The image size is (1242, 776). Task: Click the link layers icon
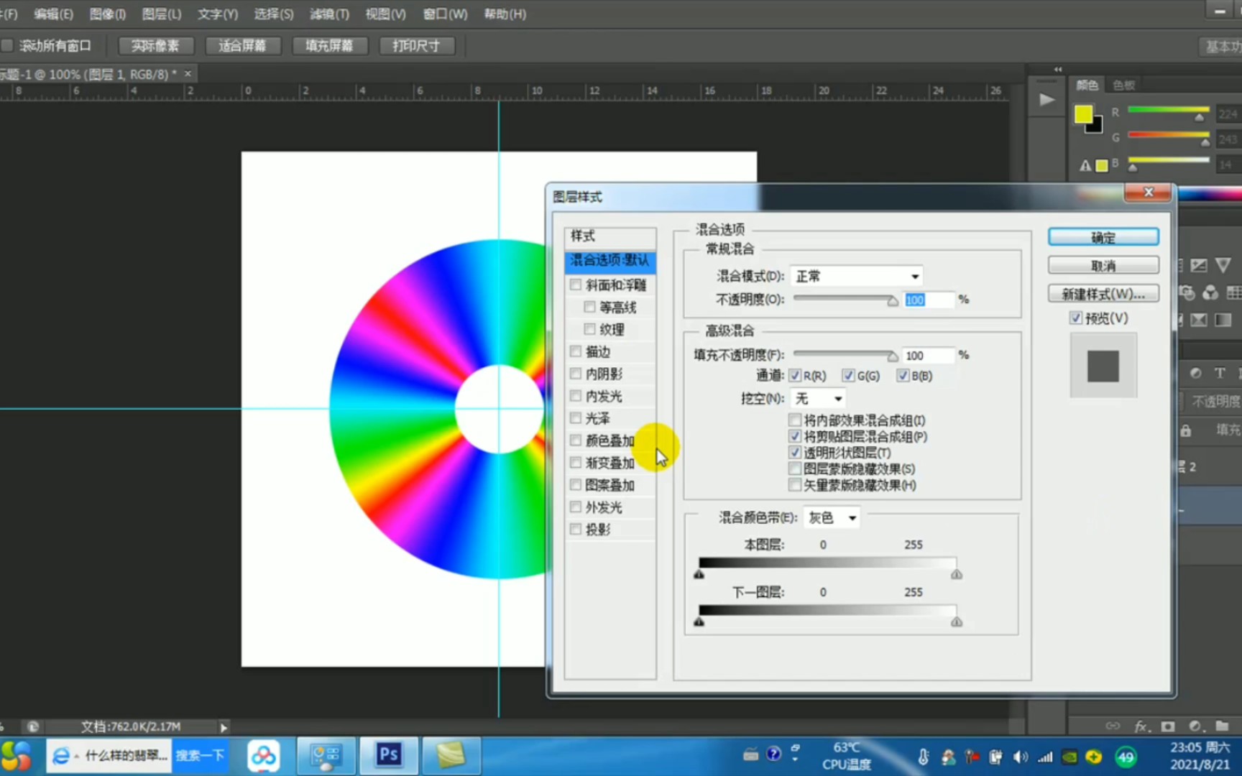pos(1113,726)
